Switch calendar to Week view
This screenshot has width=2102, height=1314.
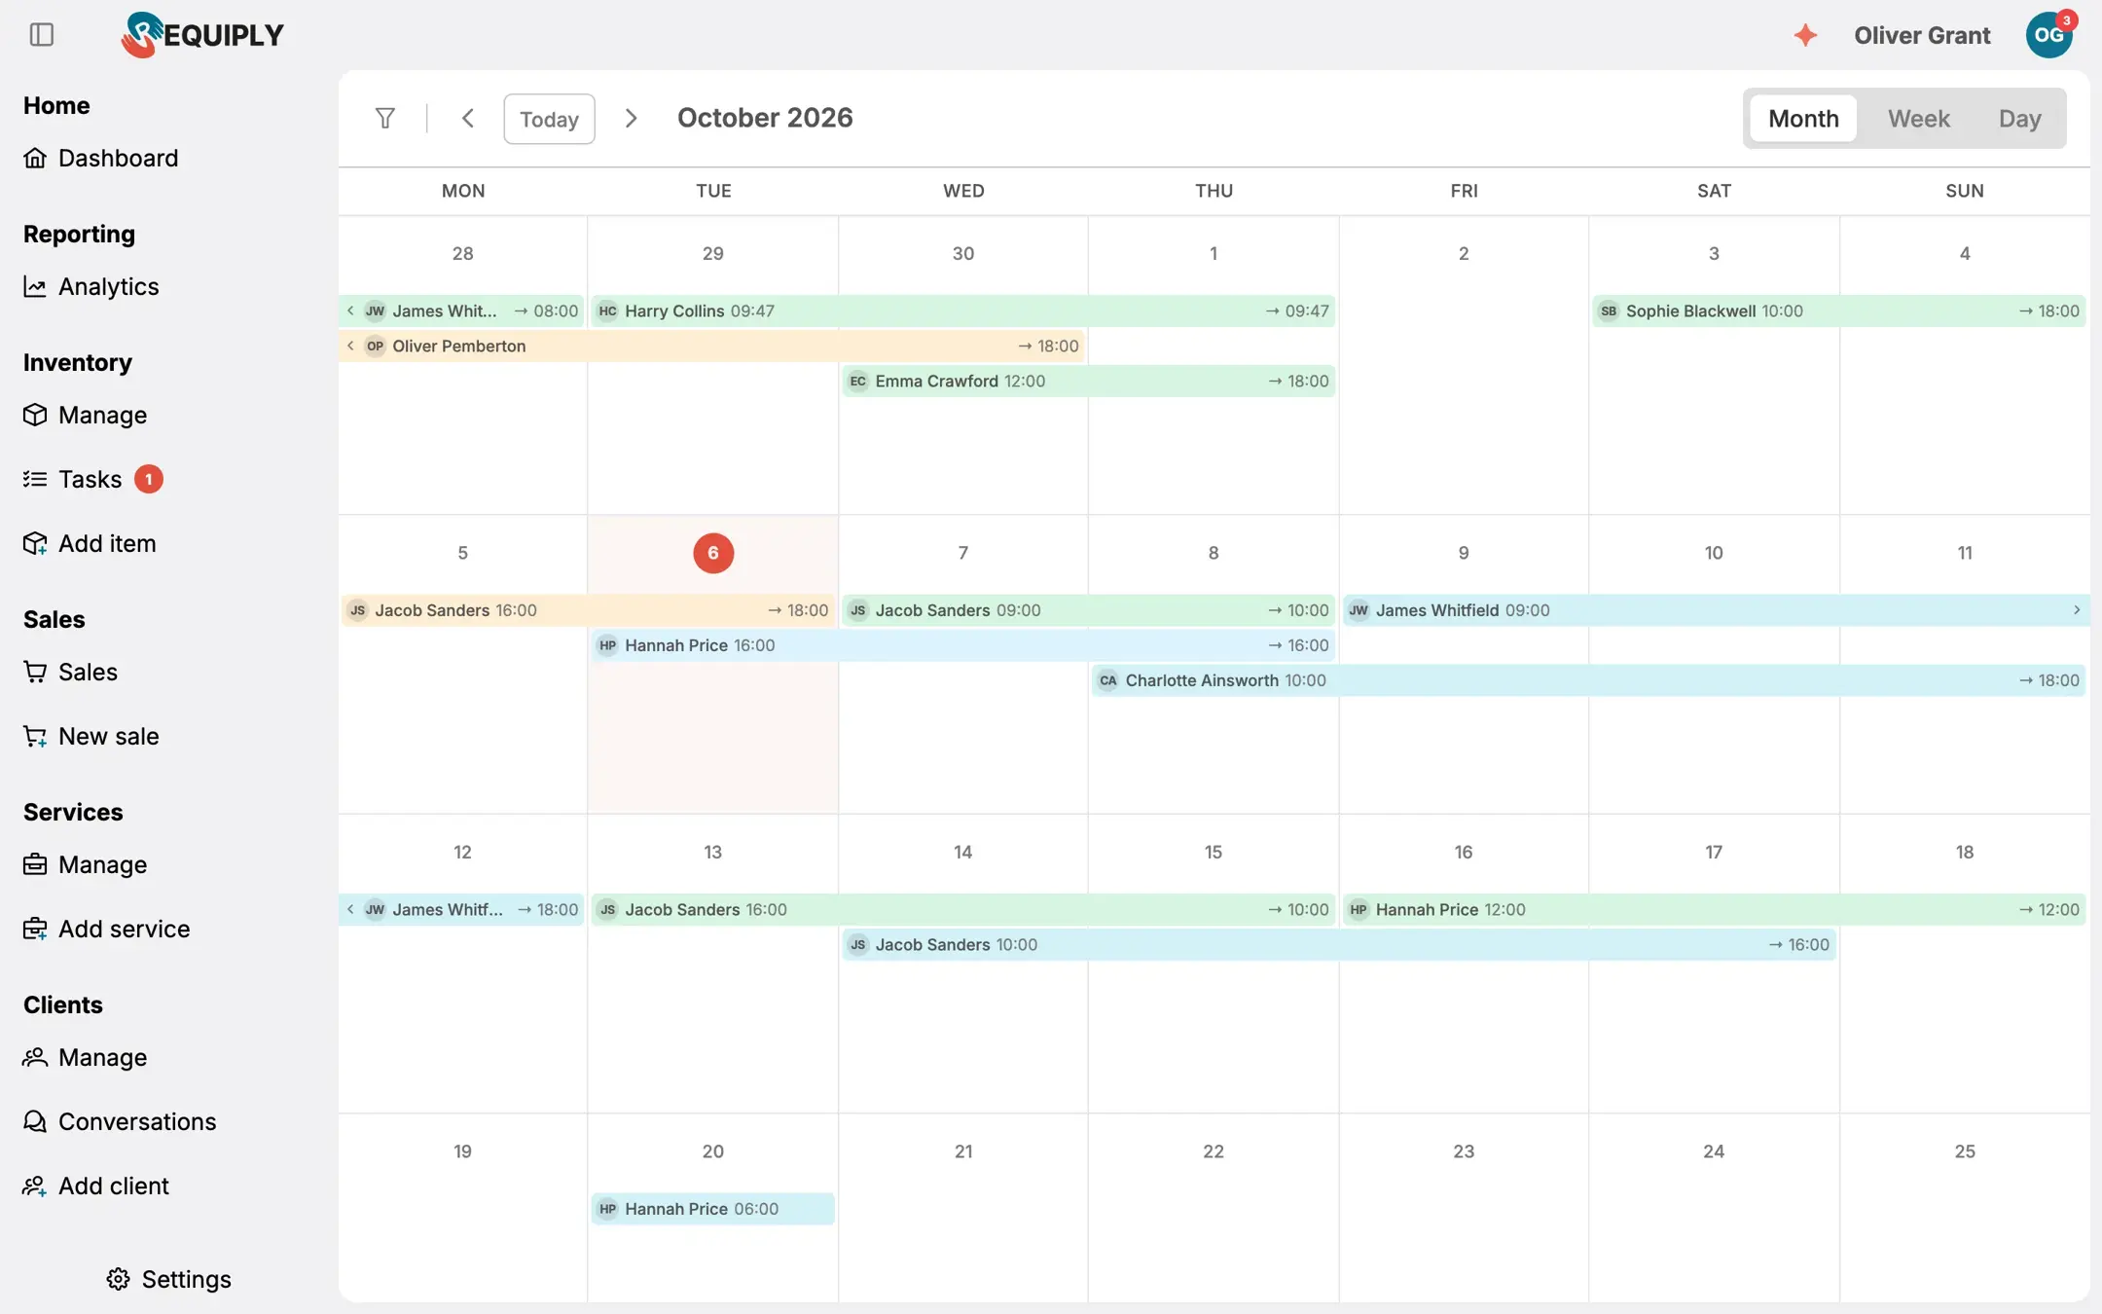tap(1918, 119)
